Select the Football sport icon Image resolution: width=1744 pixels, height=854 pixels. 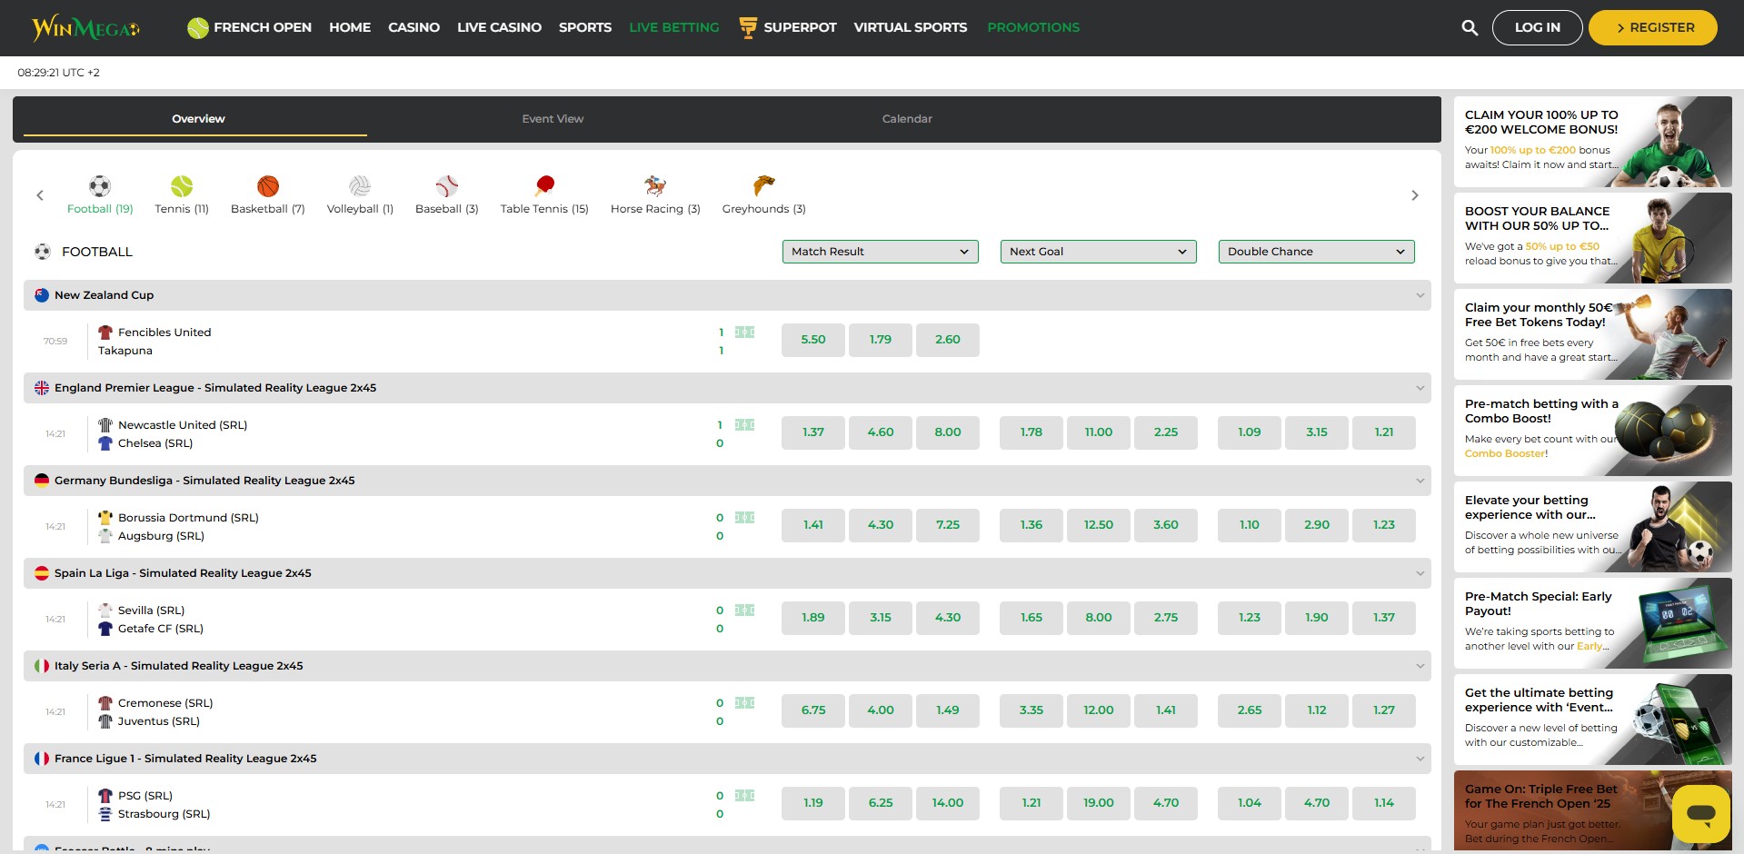click(100, 186)
